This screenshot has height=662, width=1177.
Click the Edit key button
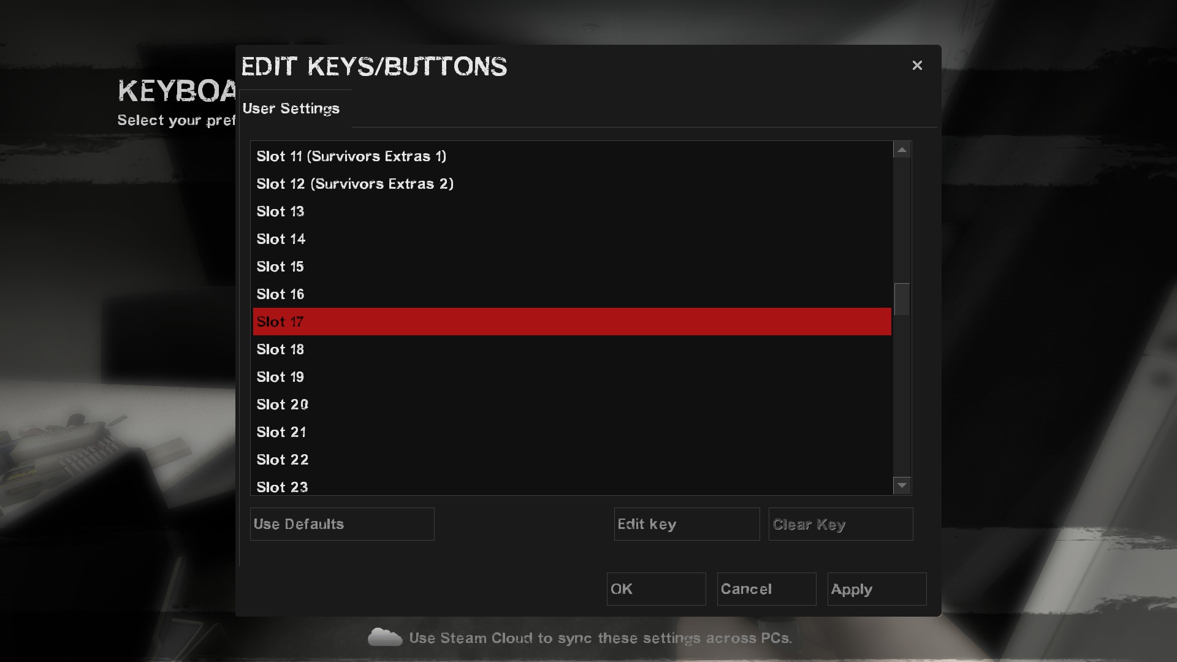[686, 524]
